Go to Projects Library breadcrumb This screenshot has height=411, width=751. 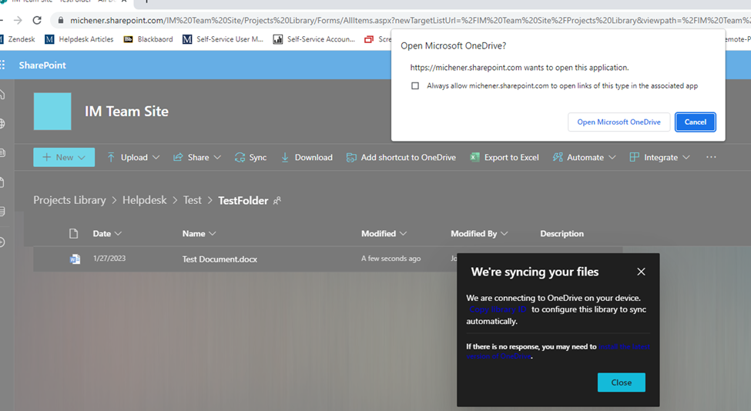69,200
